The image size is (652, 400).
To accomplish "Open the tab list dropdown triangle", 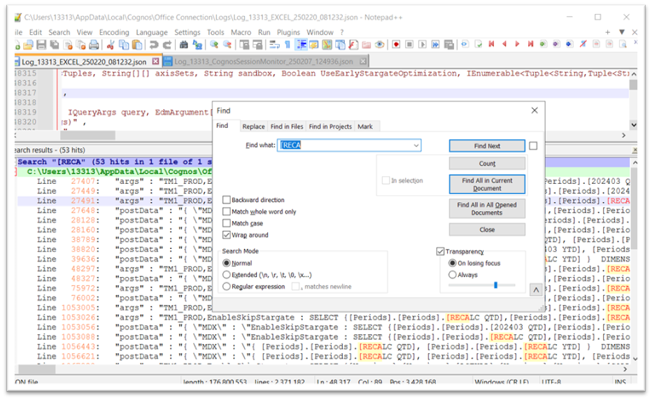I will pyautogui.click(x=622, y=32).
